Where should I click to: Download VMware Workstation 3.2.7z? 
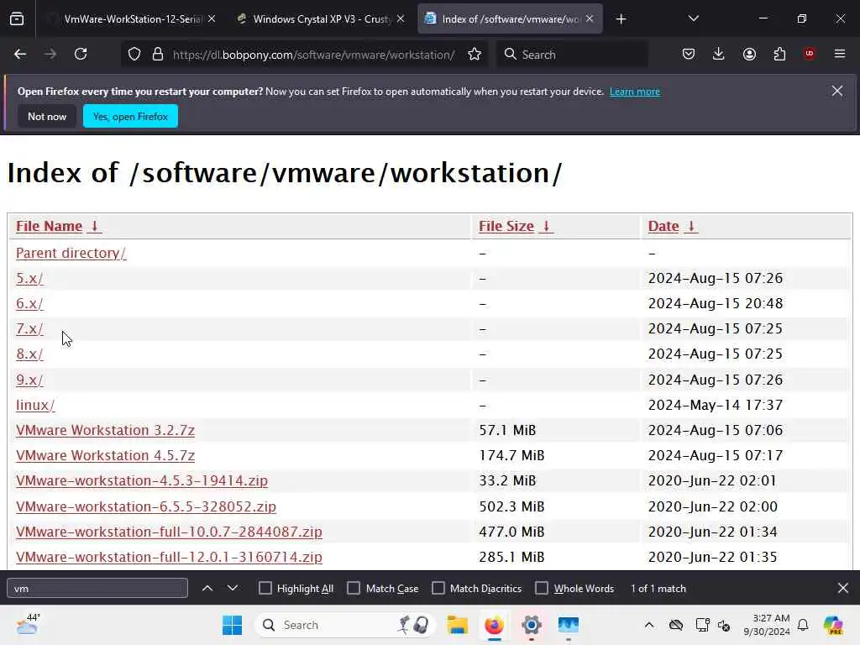click(x=105, y=430)
